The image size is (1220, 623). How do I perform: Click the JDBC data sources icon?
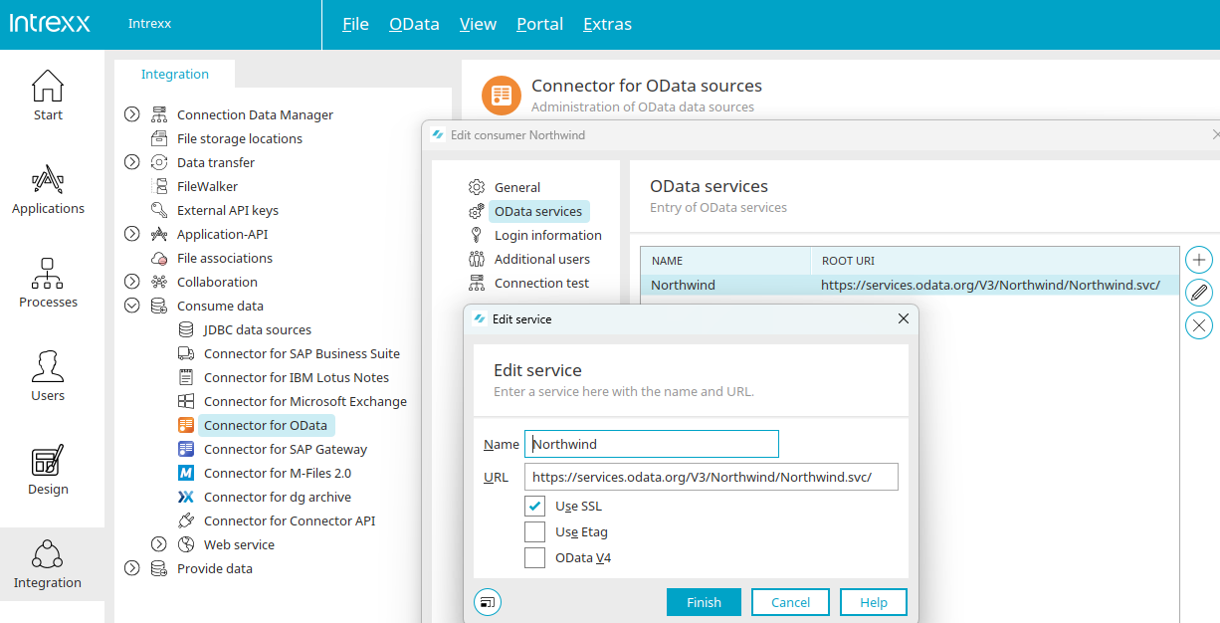pyautogui.click(x=186, y=329)
